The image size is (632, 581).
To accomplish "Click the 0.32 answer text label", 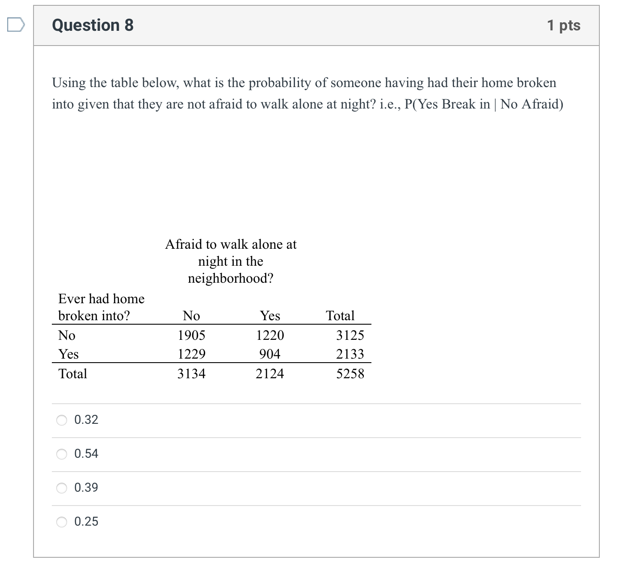I will point(86,420).
